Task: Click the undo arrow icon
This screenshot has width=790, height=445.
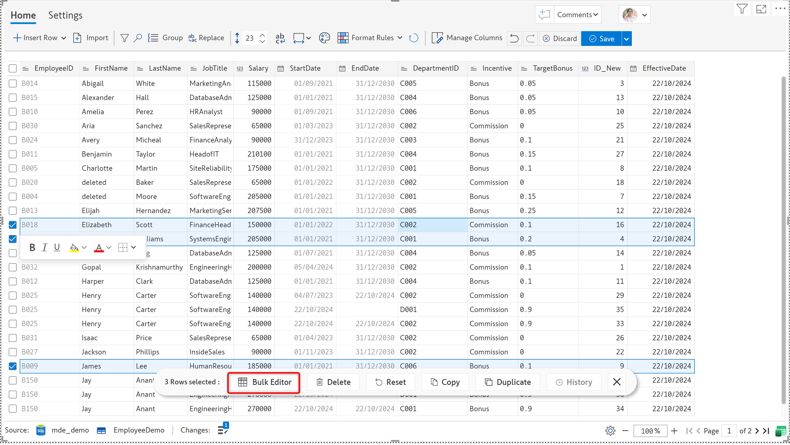Action: 514,39
